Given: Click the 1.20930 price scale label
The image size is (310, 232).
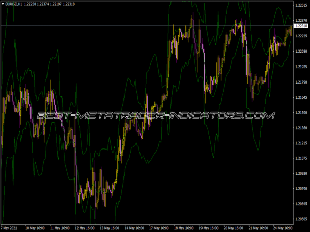Looking at the screenshot, I should pyautogui.click(x=301, y=173).
